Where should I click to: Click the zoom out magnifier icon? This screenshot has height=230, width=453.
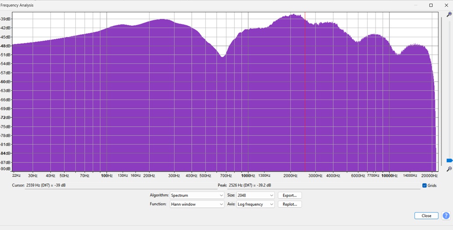(x=449, y=169)
